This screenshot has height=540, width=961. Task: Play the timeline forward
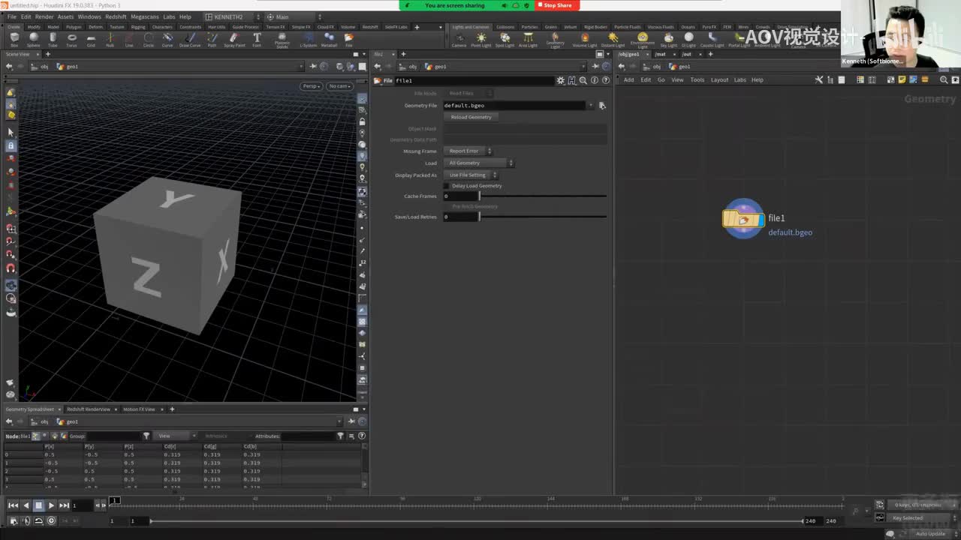pos(51,505)
